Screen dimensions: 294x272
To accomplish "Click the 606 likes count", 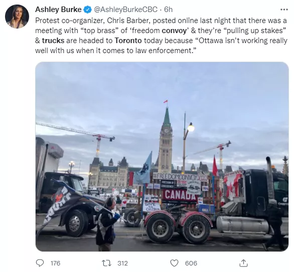I will tap(191, 263).
